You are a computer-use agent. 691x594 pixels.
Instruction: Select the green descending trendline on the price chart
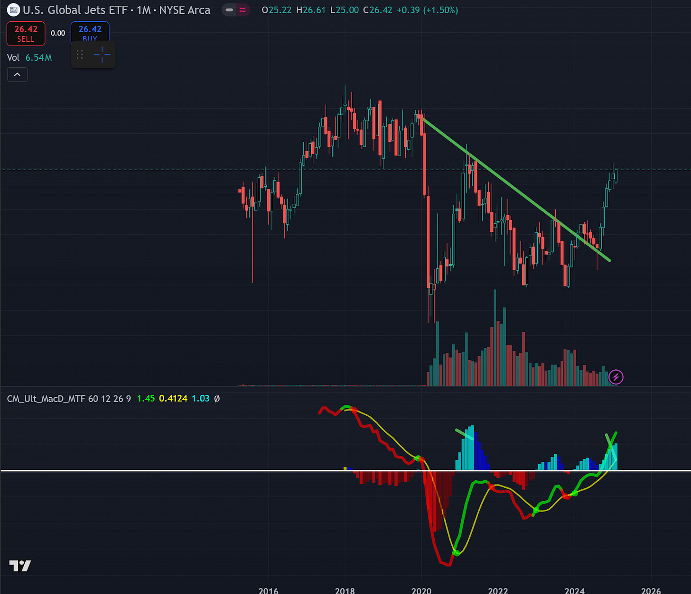point(516,189)
